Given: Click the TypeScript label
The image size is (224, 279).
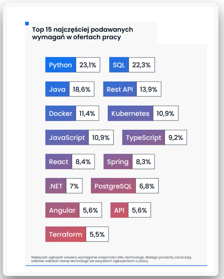Looking at the screenshot, I should 143,138.
